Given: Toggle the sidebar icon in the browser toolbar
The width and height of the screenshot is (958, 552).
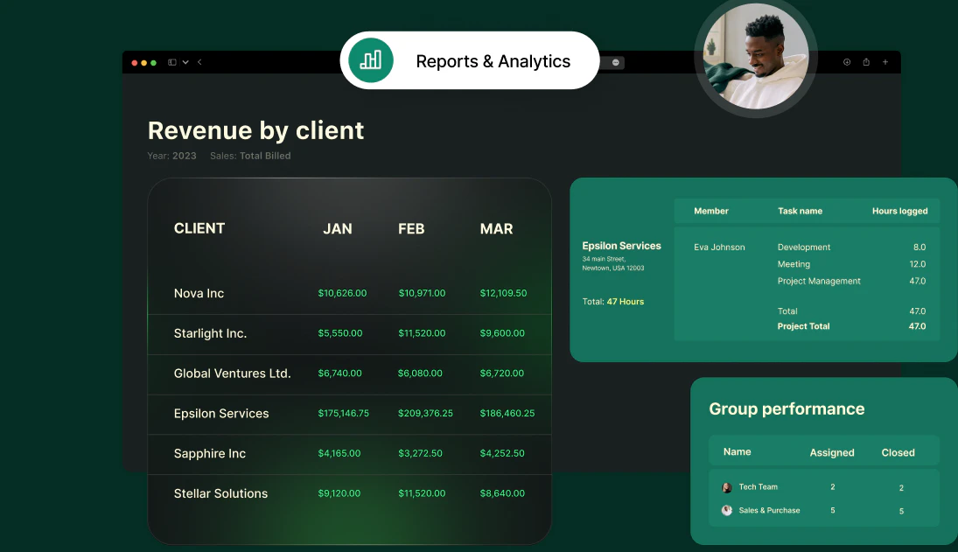Looking at the screenshot, I should pos(172,62).
